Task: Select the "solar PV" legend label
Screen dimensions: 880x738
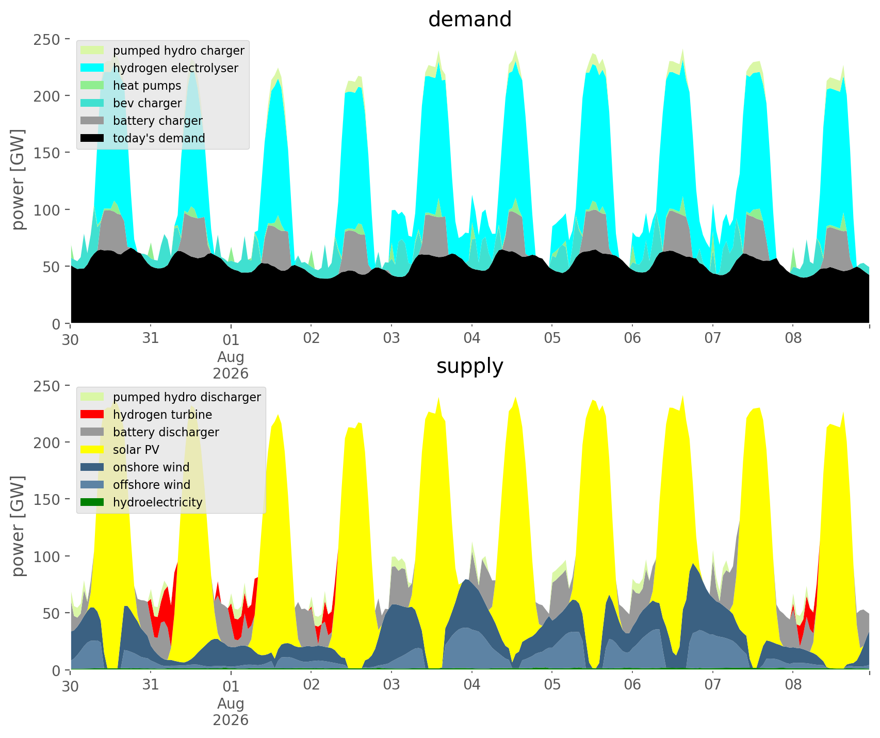Action: pos(136,450)
